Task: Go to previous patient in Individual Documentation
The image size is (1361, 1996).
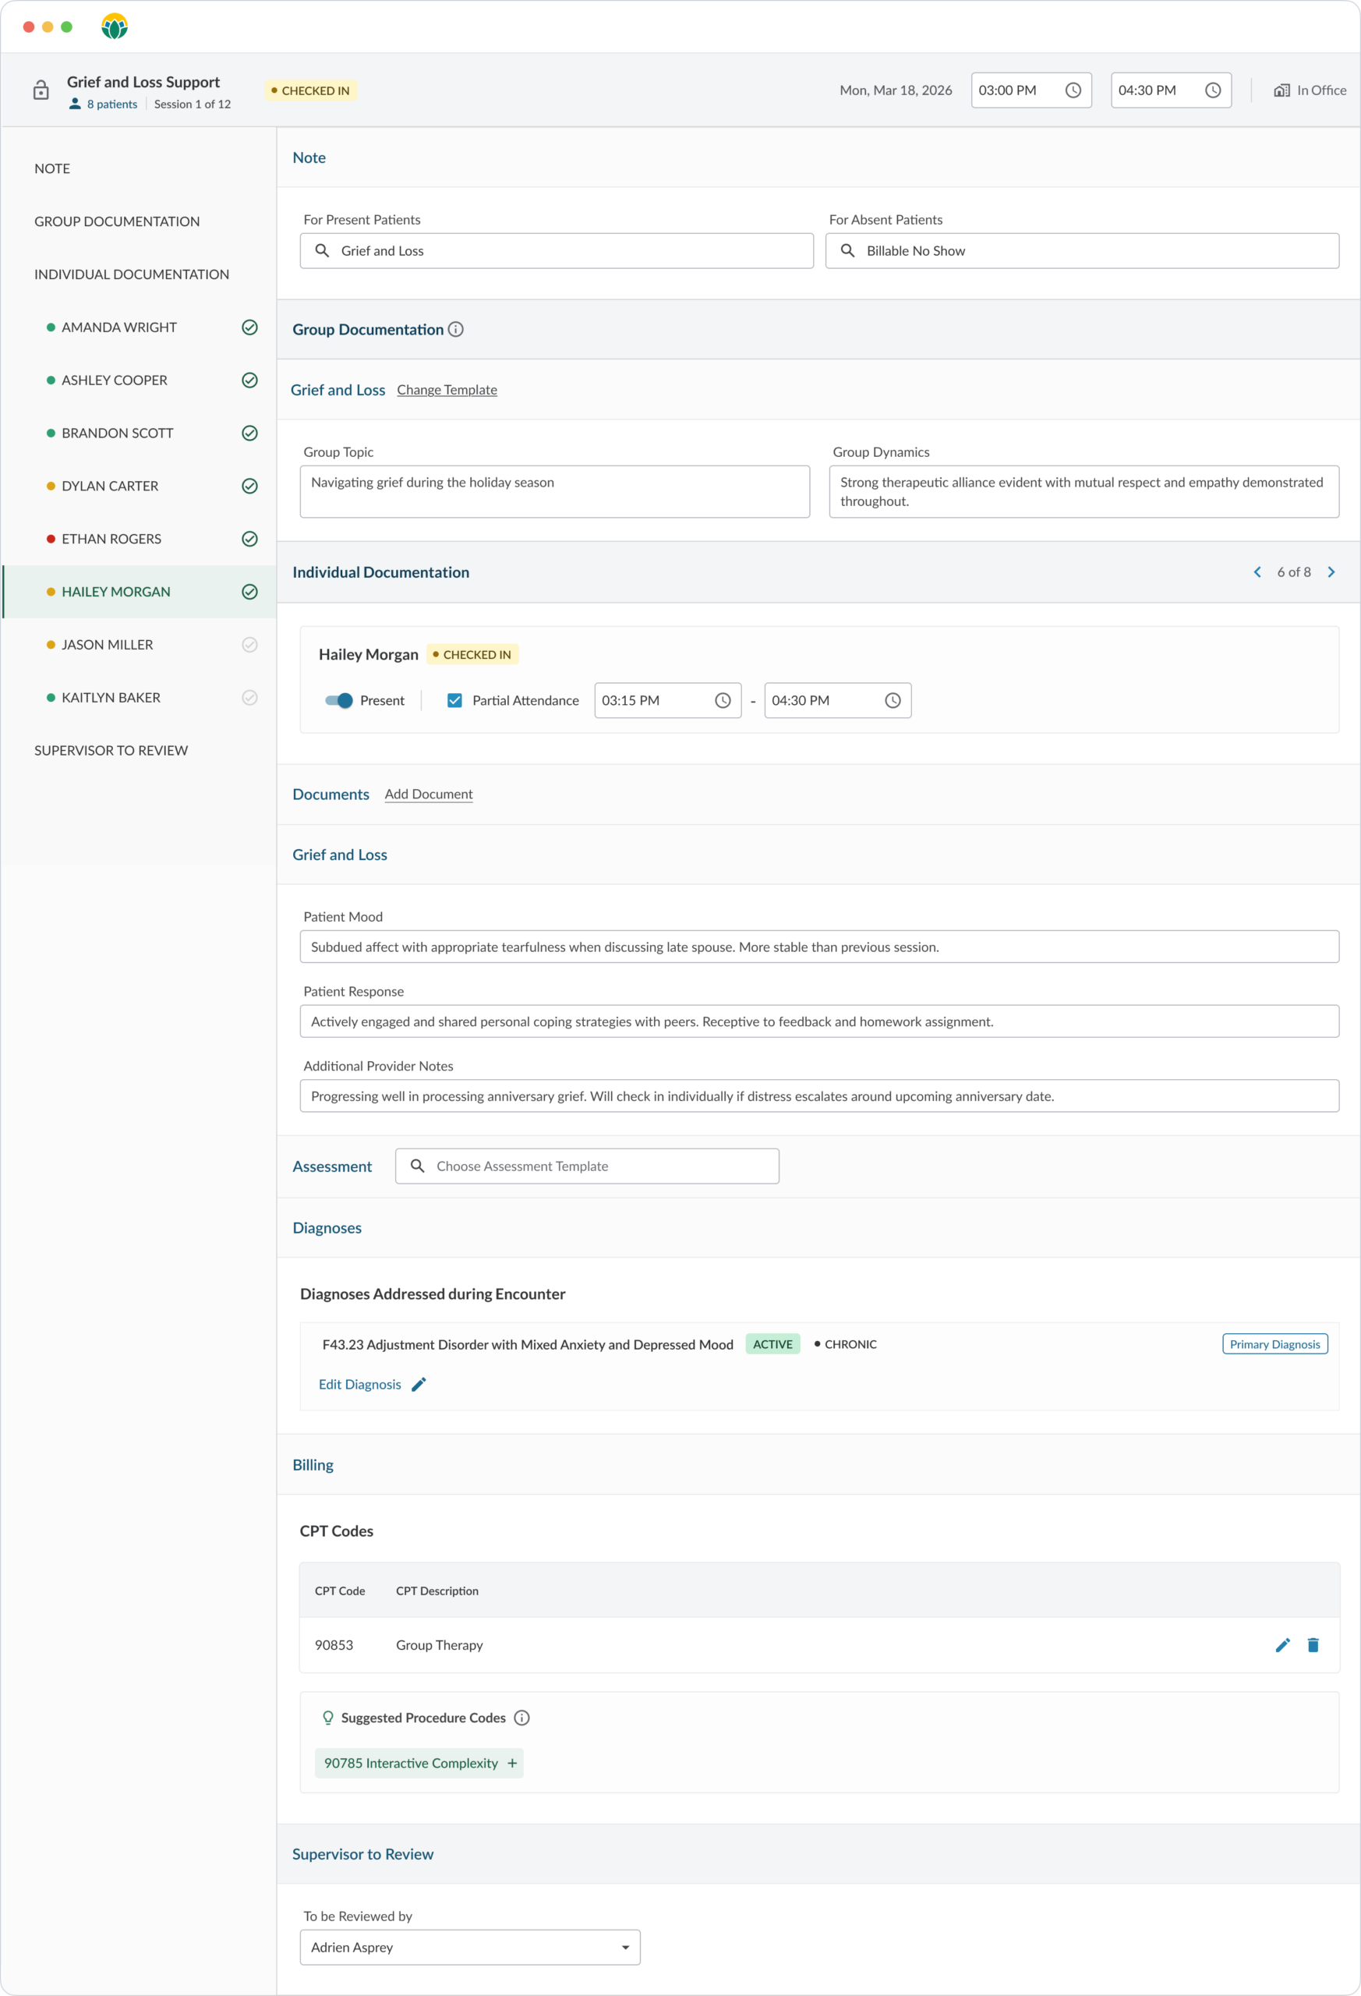Action: point(1257,572)
